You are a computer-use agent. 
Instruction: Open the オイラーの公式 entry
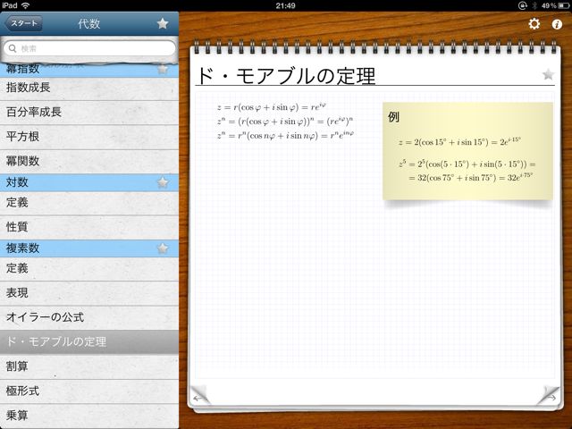pos(89,318)
